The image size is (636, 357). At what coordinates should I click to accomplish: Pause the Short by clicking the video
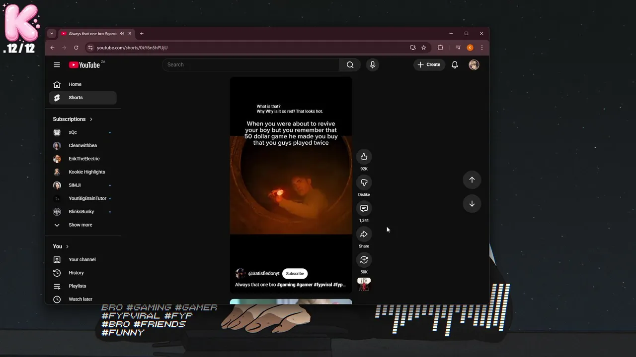click(x=291, y=185)
